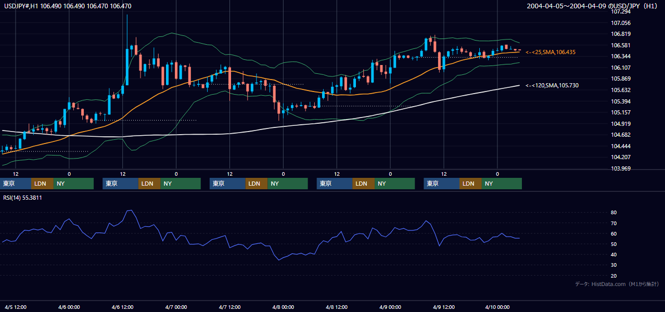Viewport: 665px width, 312px height.
Task: Click price axis value 107.294
Action: click(621, 11)
